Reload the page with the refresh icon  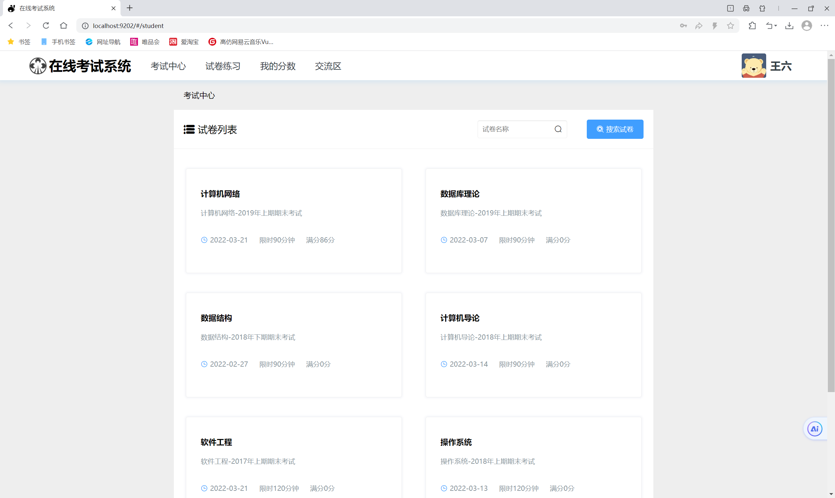click(46, 26)
